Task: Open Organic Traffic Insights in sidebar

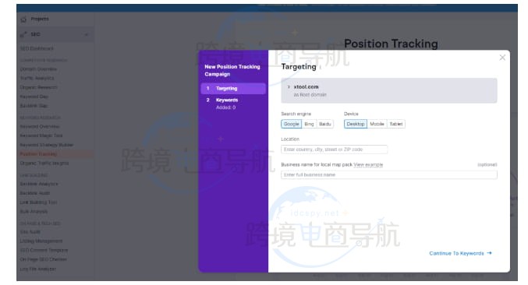Action: (x=44, y=163)
